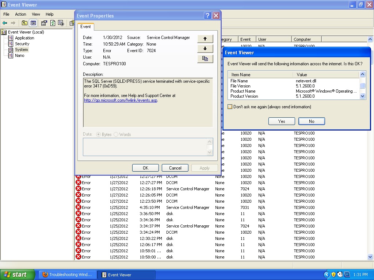Select the Application log in the tree

coord(24,38)
